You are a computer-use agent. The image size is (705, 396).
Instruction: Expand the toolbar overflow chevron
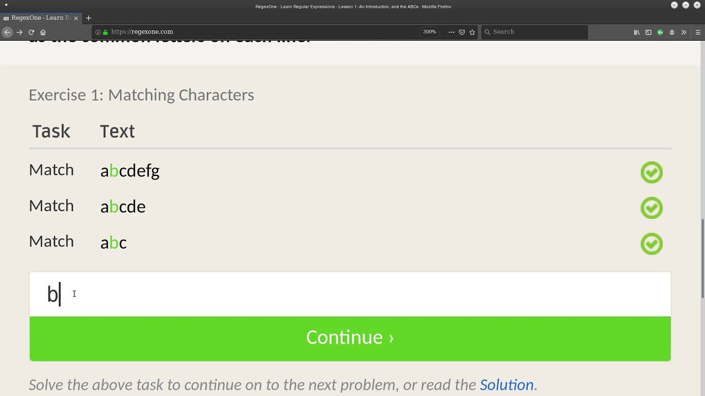click(x=684, y=32)
